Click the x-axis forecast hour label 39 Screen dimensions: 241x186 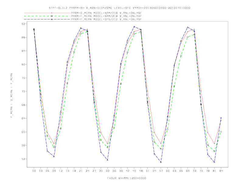(121, 171)
